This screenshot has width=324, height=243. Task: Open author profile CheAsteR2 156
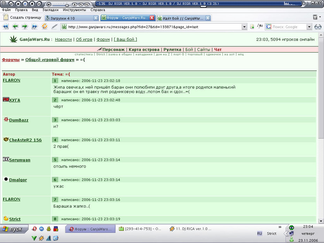click(25, 140)
